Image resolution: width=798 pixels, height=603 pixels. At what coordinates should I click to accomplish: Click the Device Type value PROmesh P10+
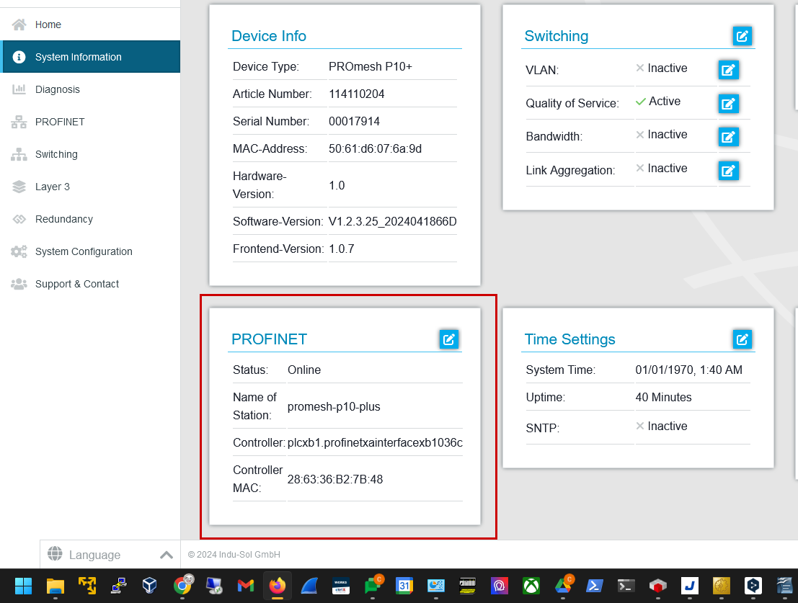(x=371, y=66)
